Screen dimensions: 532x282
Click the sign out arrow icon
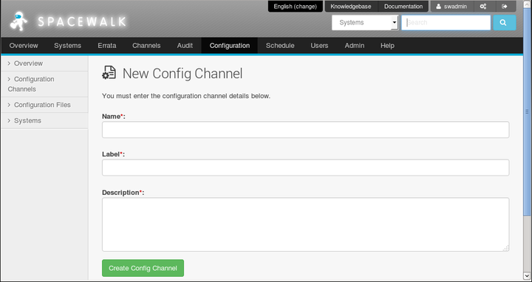click(505, 7)
